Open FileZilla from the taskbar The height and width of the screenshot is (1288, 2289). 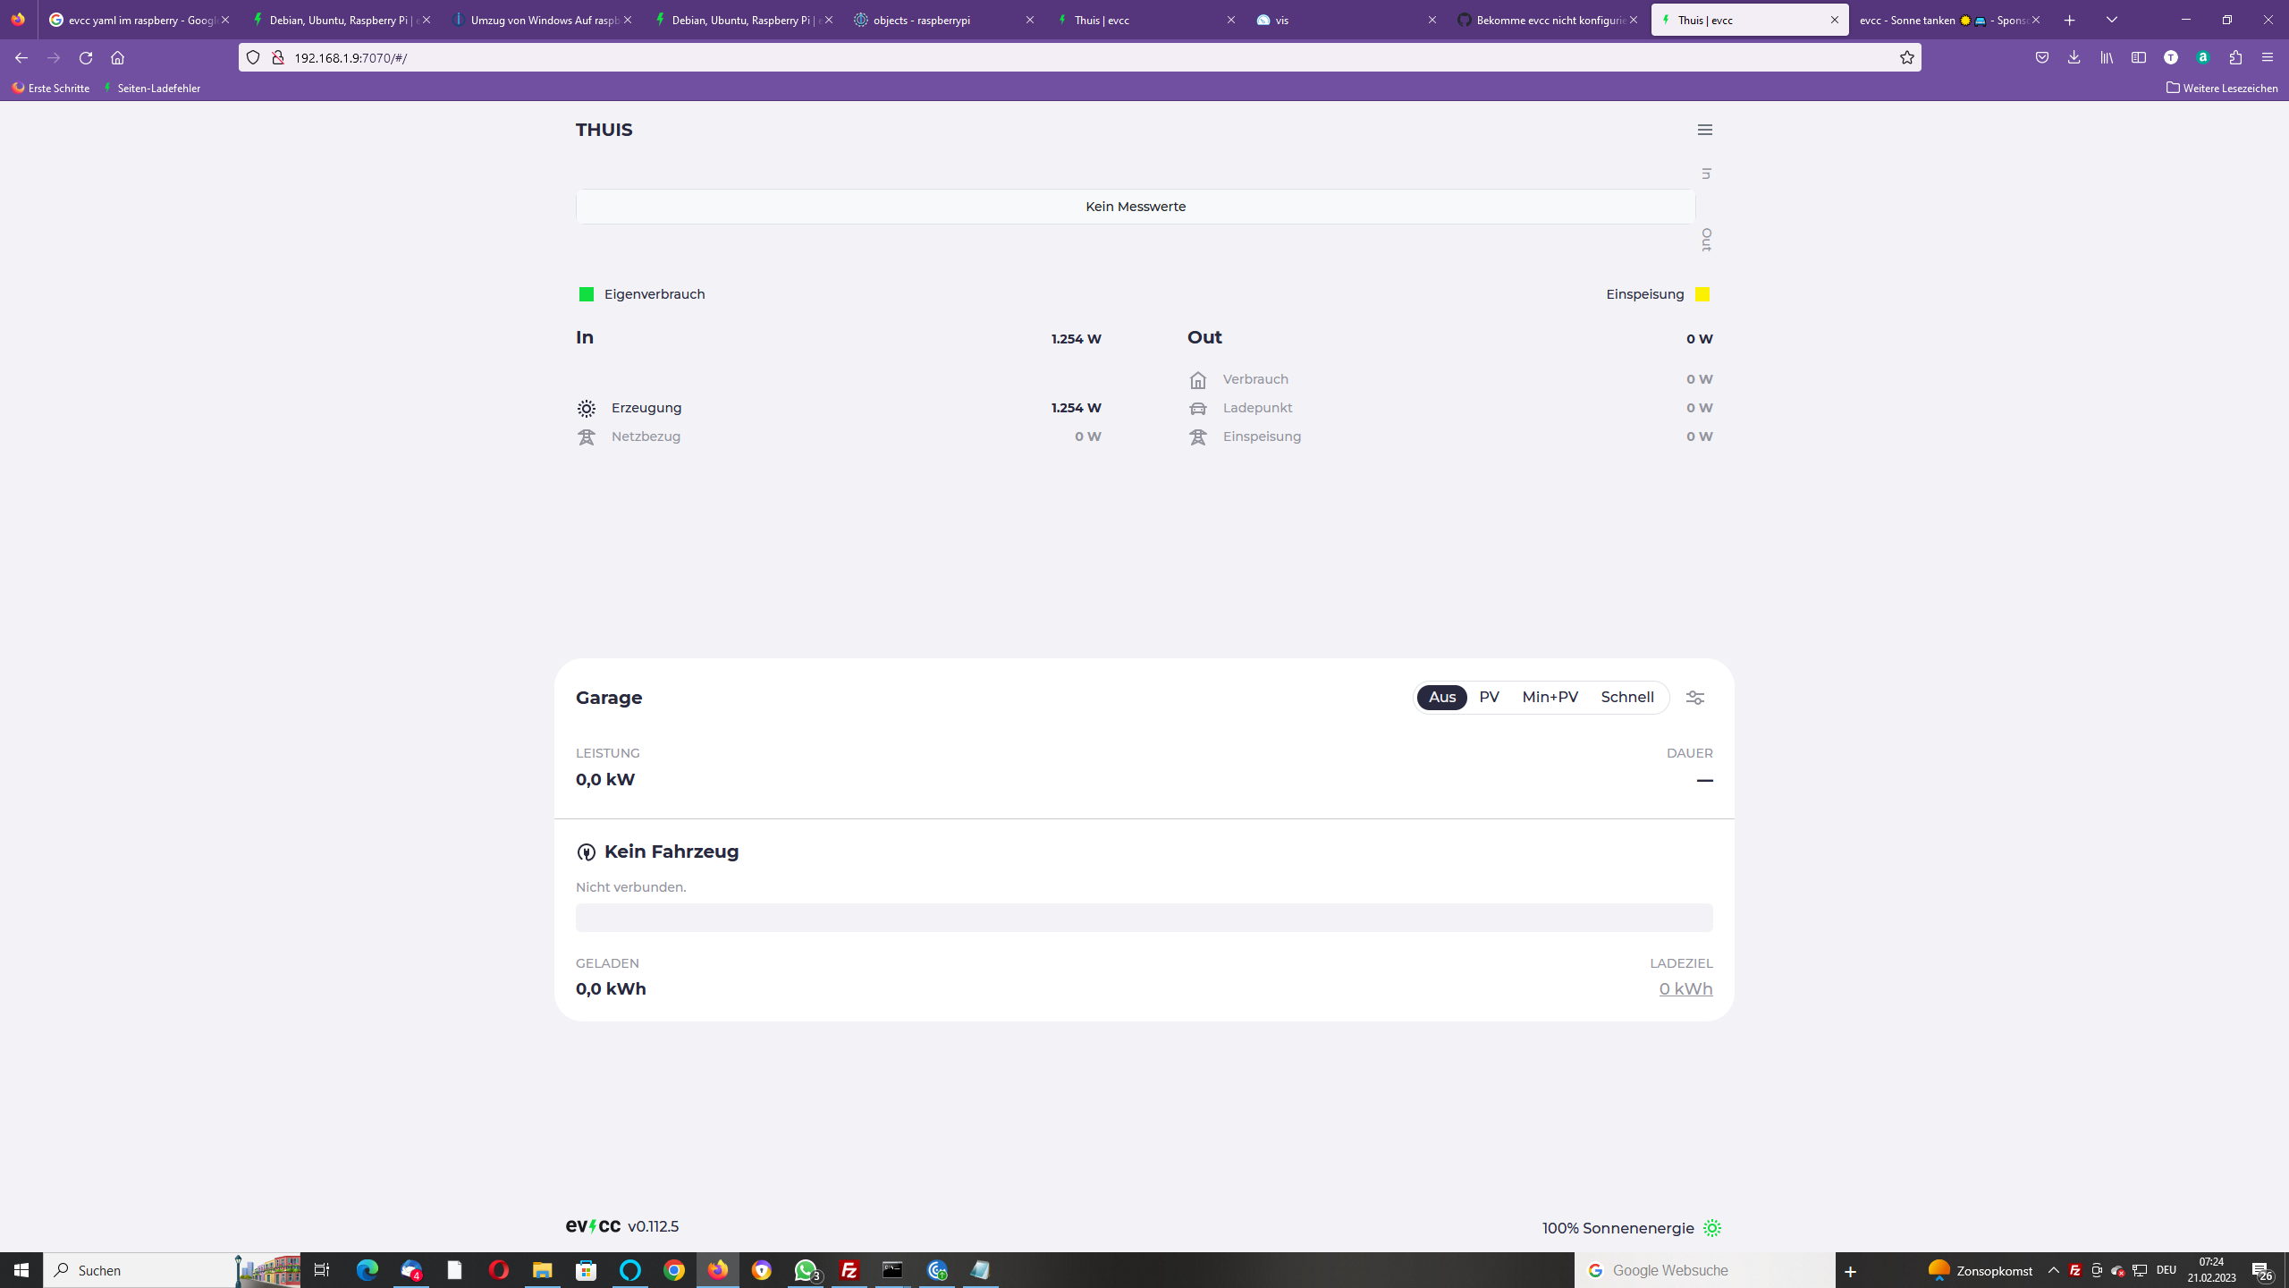(849, 1270)
